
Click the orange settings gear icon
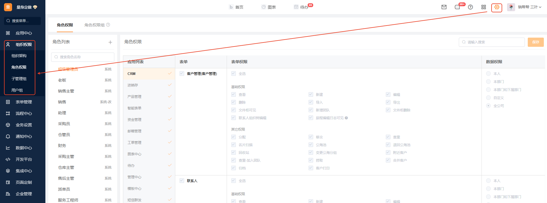click(496, 7)
